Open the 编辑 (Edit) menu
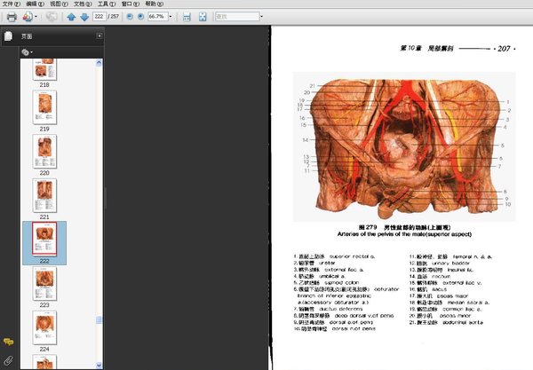This screenshot has width=533, height=370. click(x=35, y=4)
